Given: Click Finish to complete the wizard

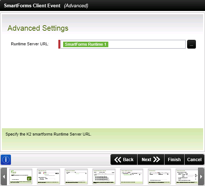Looking at the screenshot, I should point(174,160).
